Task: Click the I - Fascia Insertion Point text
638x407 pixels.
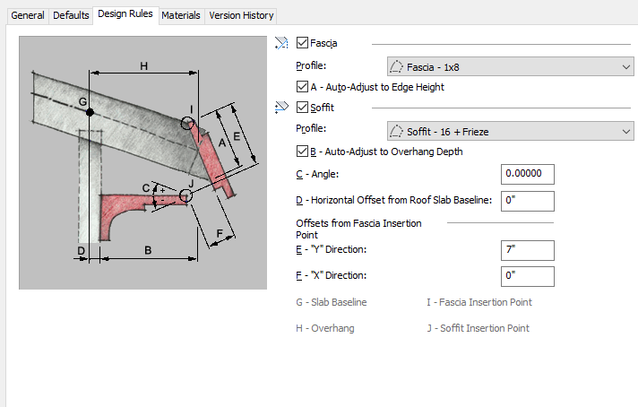Action: [479, 302]
